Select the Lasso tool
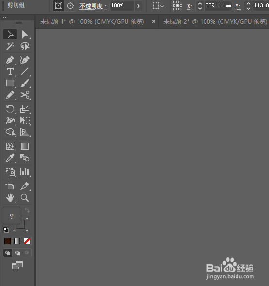269x286 pixels. (25, 46)
